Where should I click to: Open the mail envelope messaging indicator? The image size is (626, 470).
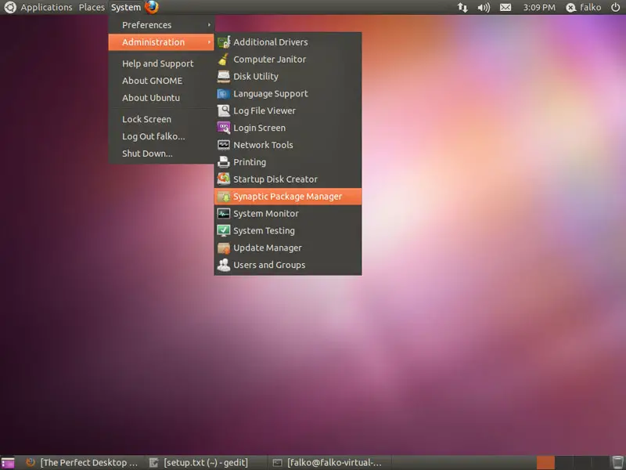505,7
